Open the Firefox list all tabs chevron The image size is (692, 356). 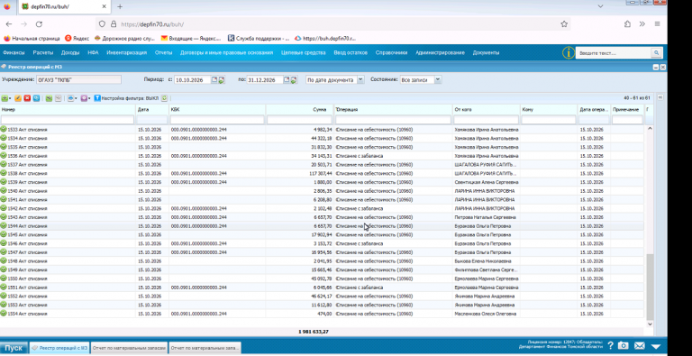600,6
